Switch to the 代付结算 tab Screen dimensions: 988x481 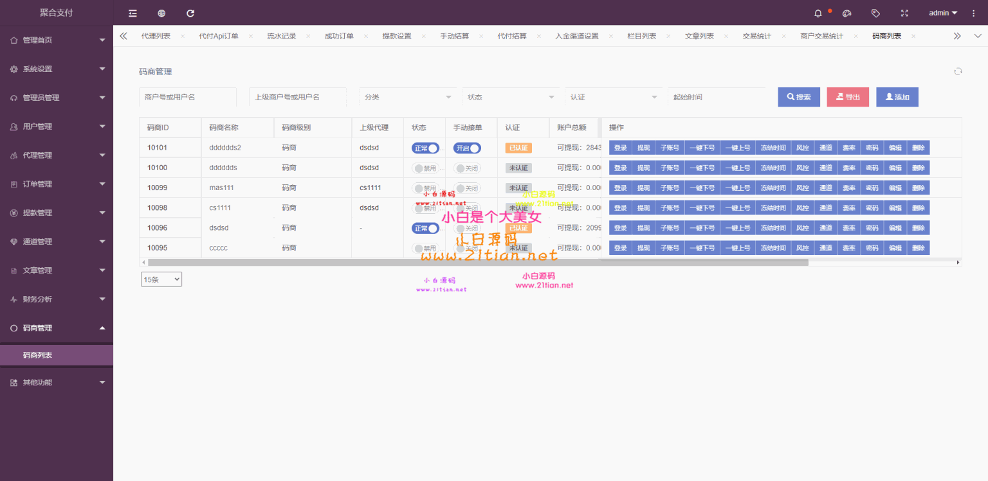512,36
